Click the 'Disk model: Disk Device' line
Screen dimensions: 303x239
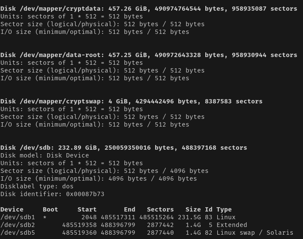45,155
